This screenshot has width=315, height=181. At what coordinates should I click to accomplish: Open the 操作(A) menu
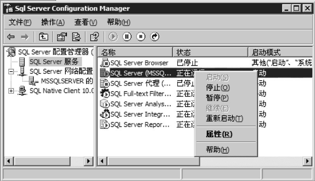pyautogui.click(x=53, y=22)
